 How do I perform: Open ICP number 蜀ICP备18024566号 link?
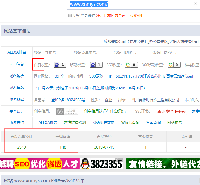click(68, 100)
